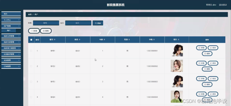Click the 姓名2 cell
The width and height of the screenshot is (231, 106).
pos(78,66)
